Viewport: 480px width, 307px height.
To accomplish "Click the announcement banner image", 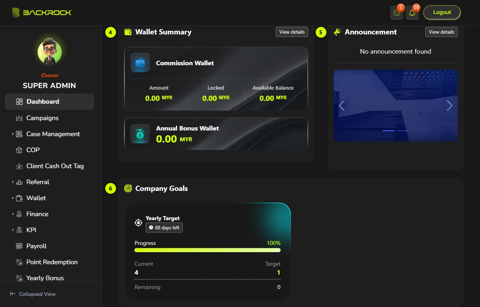I will (396, 106).
